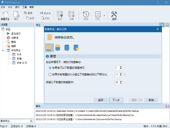Select the fourth backup type icon with yellow badge
Viewport: 170px width, 128px height.
pos(76,48)
